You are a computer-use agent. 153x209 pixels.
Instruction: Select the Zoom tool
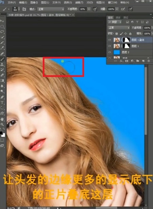coord(2,124)
